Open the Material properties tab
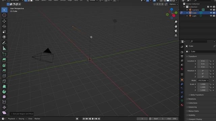The height and width of the screenshot is (121, 216). pyautogui.click(x=182, y=105)
